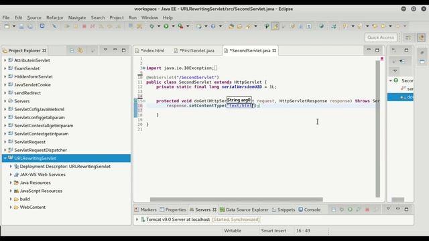Select the build folder

(x=25, y=199)
